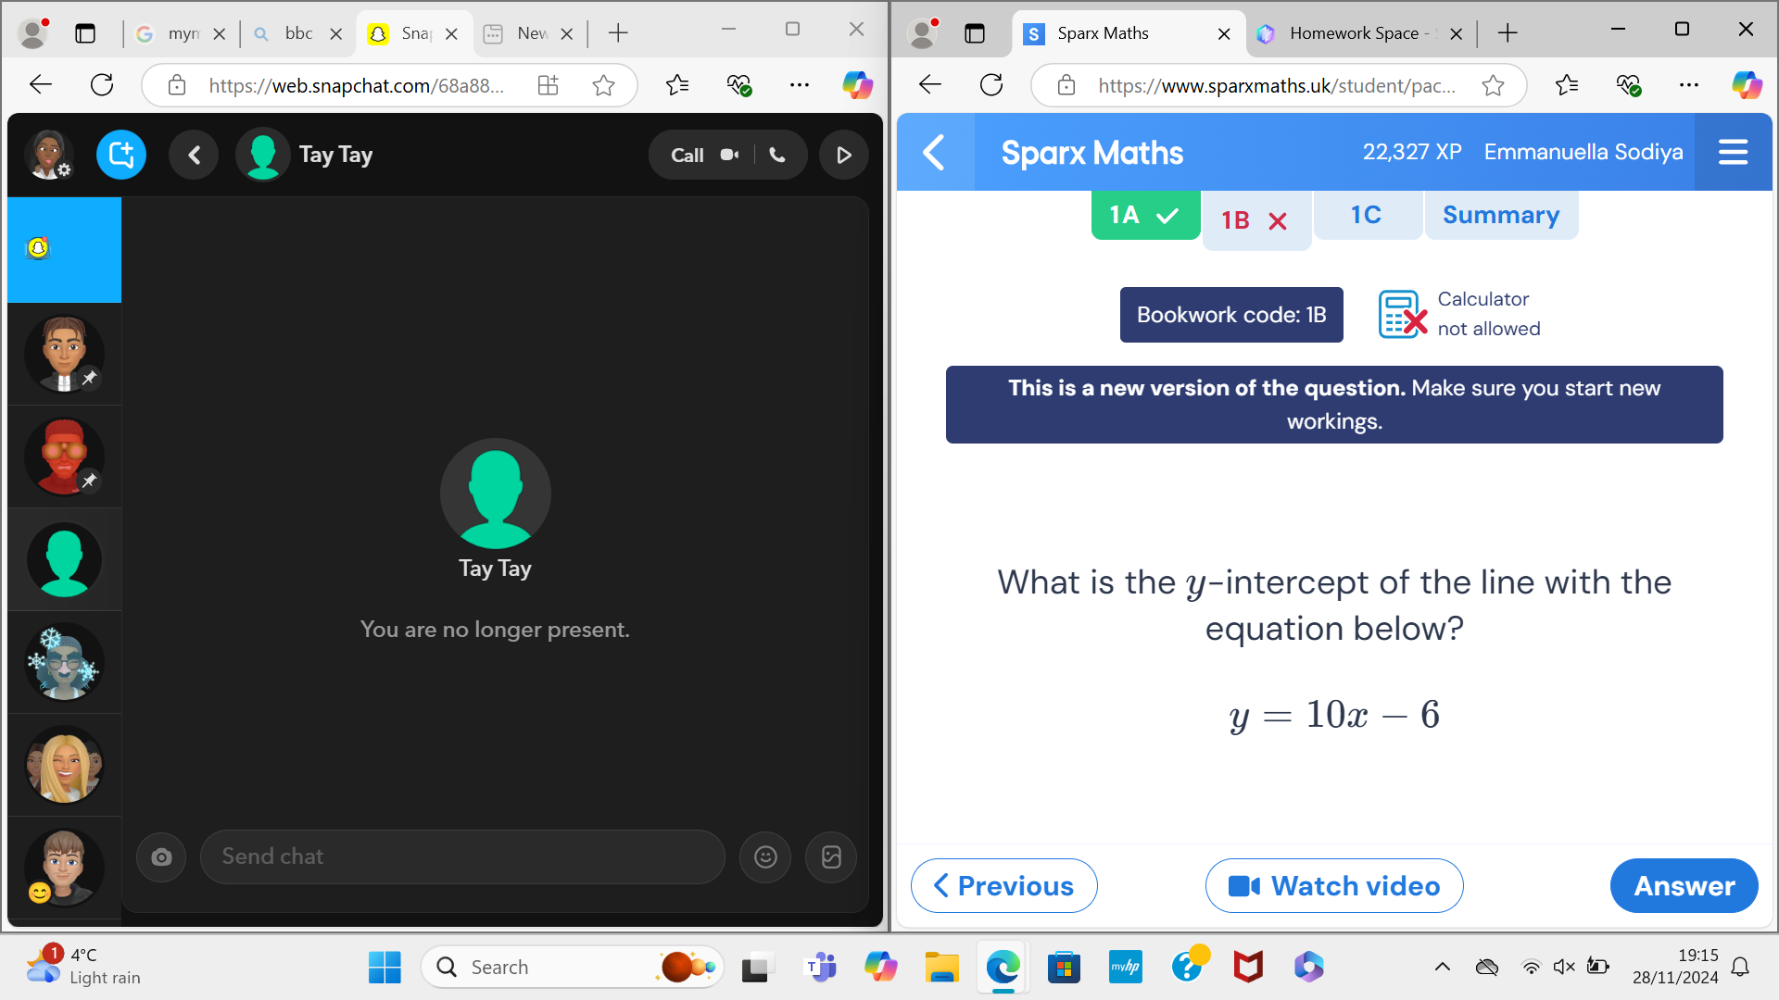Open weather widget showing Light rain
The width and height of the screenshot is (1779, 1000).
83,967
